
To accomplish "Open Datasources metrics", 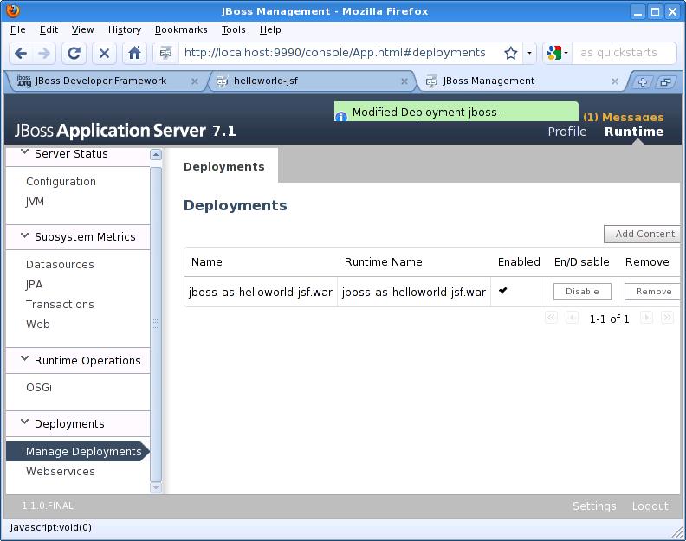I will point(60,265).
